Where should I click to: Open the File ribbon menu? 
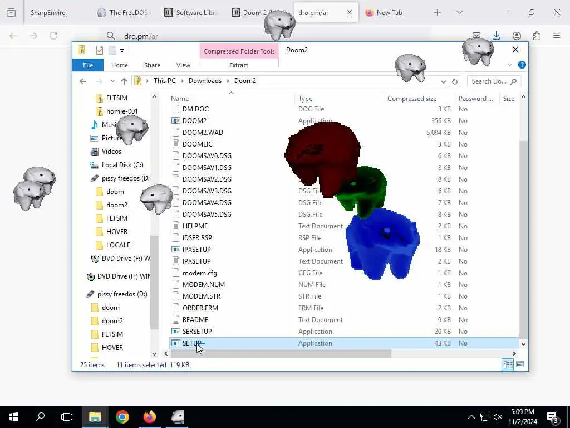point(87,65)
